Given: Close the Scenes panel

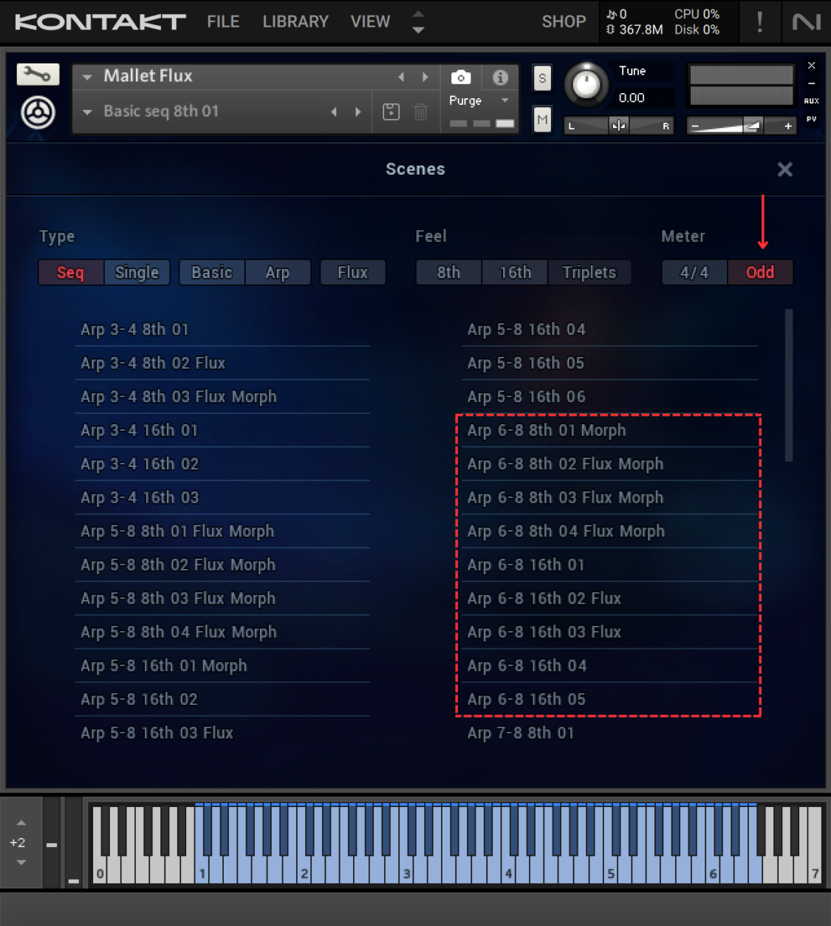Looking at the screenshot, I should coord(784,169).
